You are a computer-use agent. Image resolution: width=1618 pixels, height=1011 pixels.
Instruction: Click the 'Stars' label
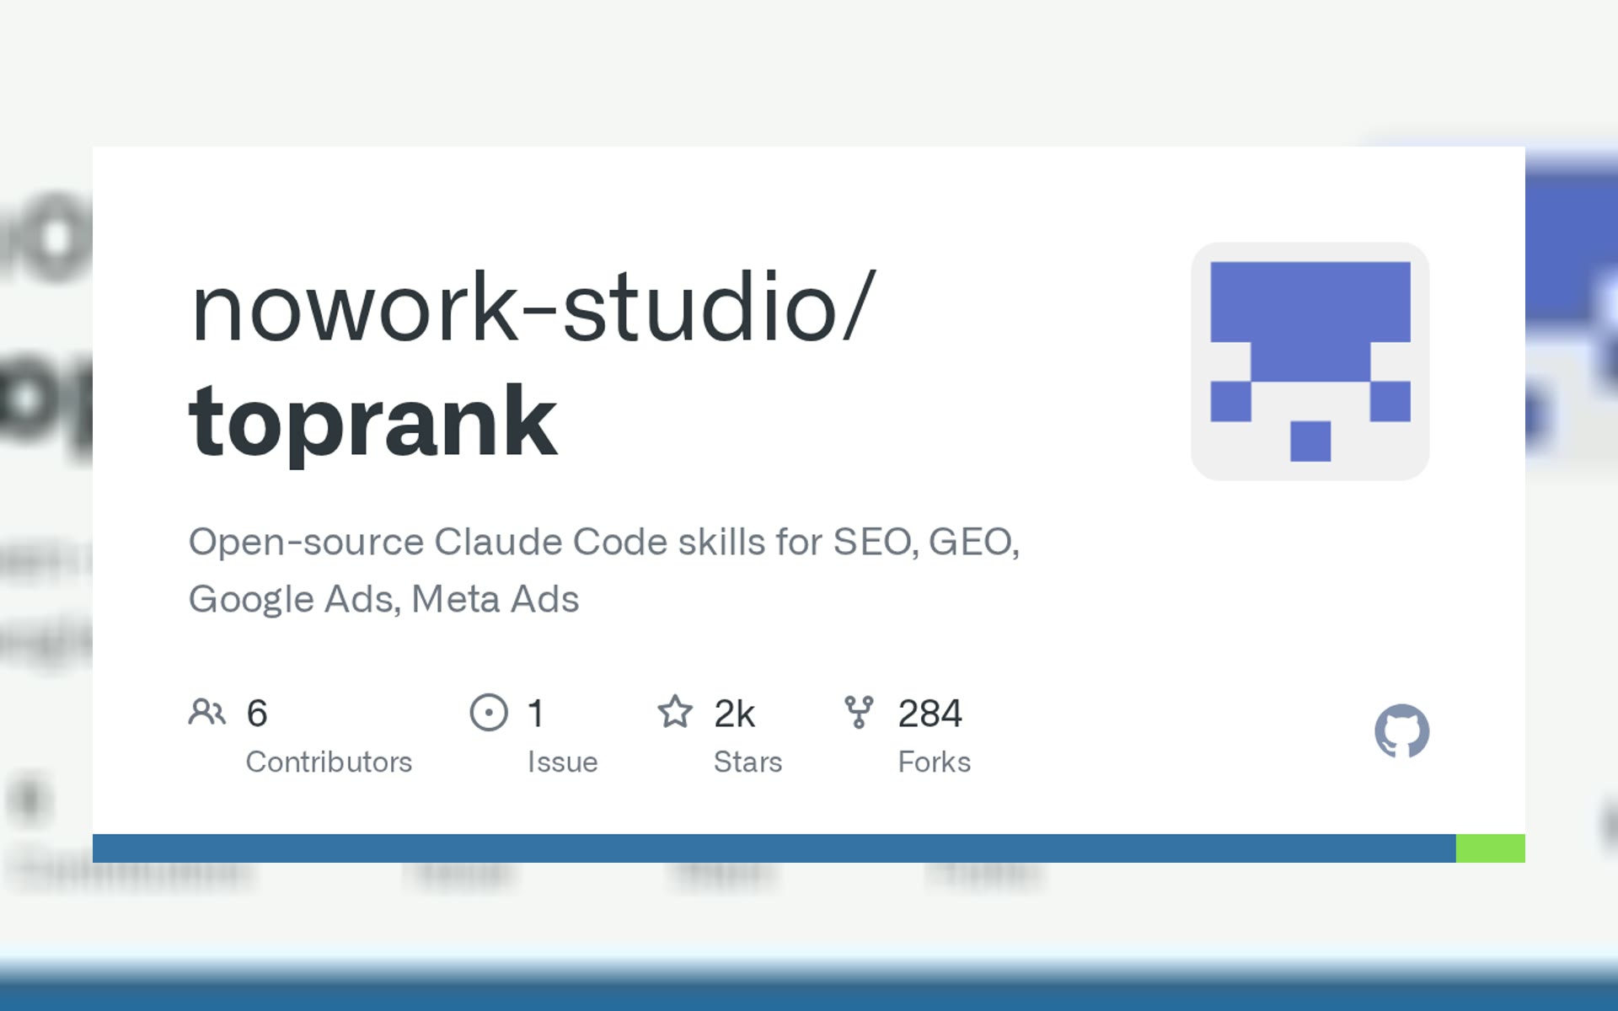747,762
